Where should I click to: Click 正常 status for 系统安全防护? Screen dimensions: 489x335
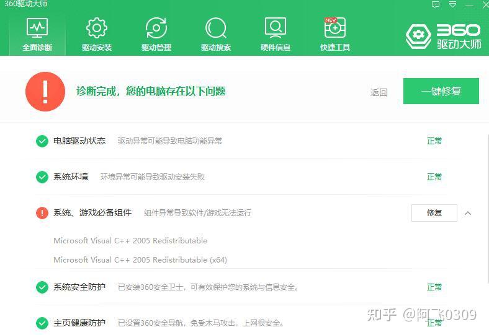(434, 287)
